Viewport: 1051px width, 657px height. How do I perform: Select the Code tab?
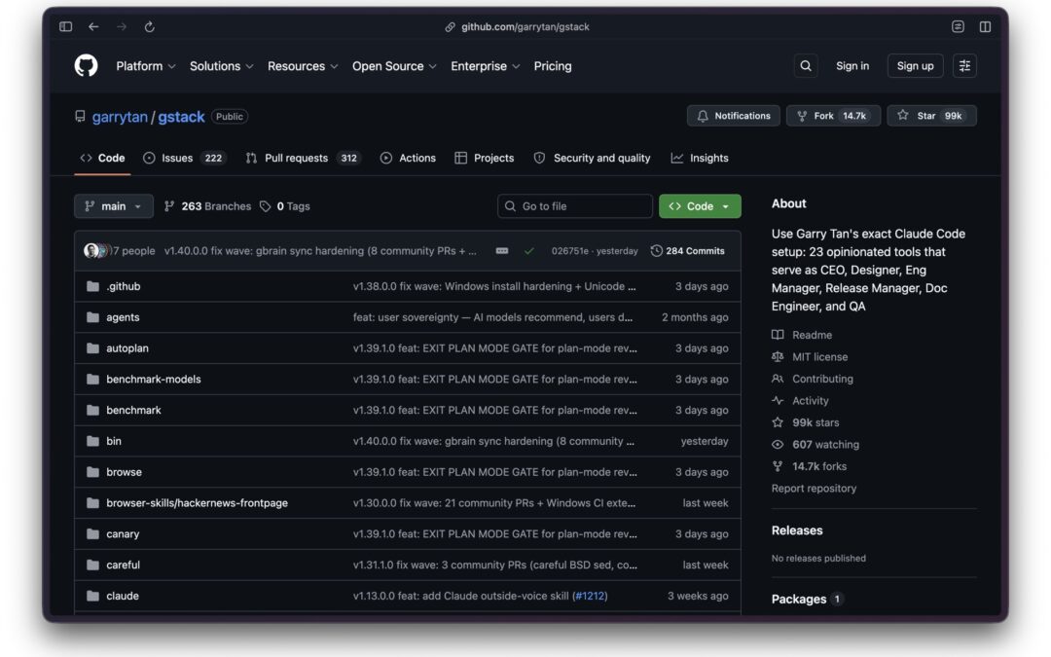click(102, 159)
